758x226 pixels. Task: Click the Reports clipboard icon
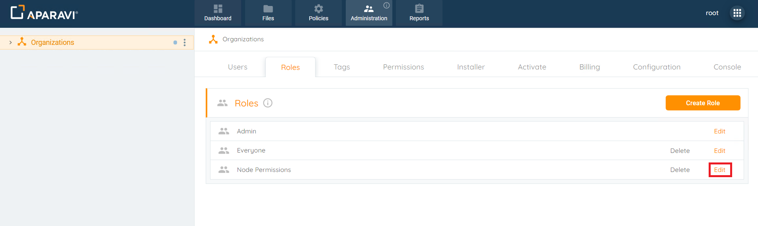[419, 9]
